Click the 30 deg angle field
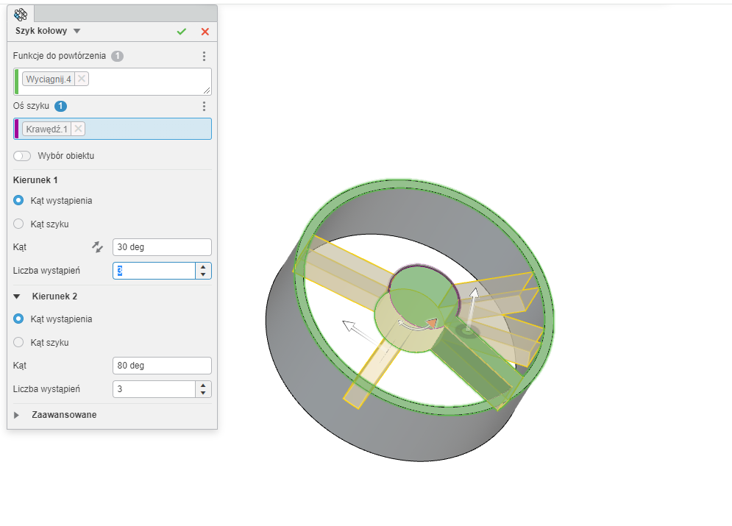Viewport: 732px width, 526px height. coord(162,247)
